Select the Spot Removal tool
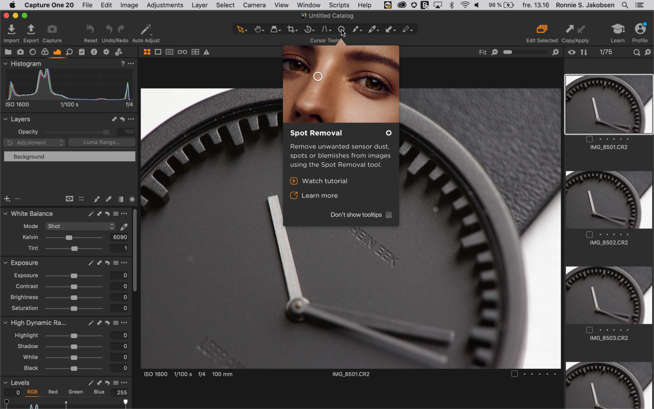 click(341, 29)
